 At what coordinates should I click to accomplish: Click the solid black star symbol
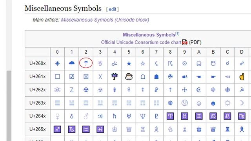pyautogui.click(x=129, y=63)
